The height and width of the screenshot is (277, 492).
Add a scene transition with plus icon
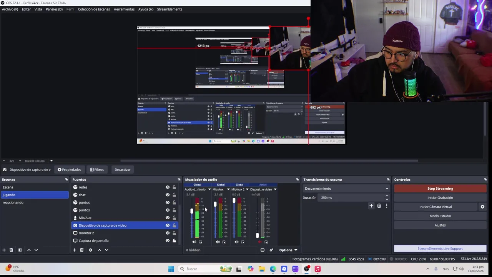pos(371,206)
